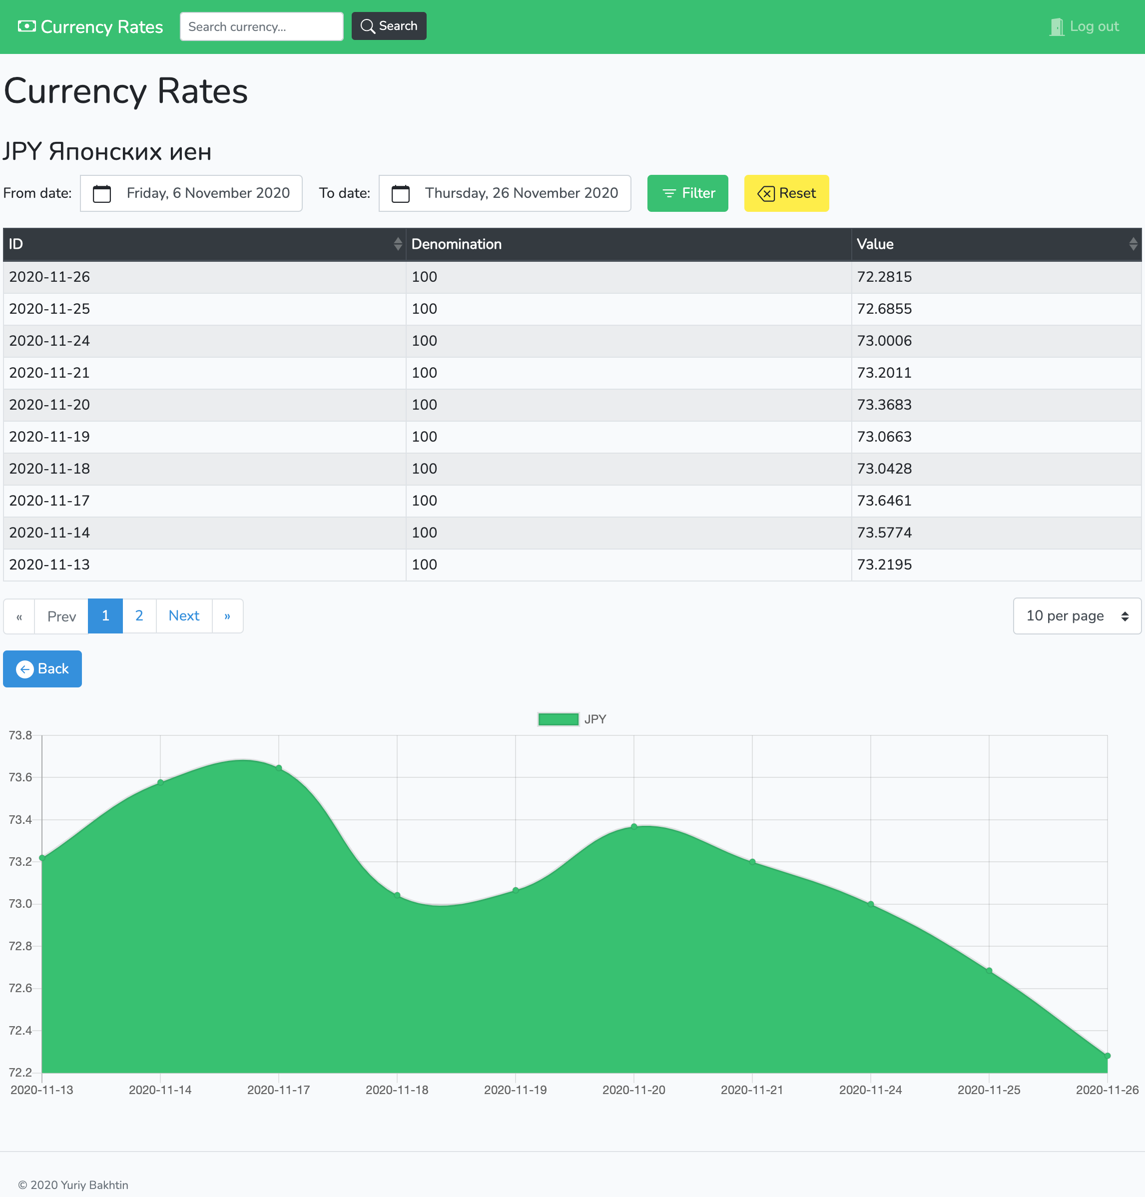Click the Filter funnel icon button
The image size is (1145, 1197).
687,193
